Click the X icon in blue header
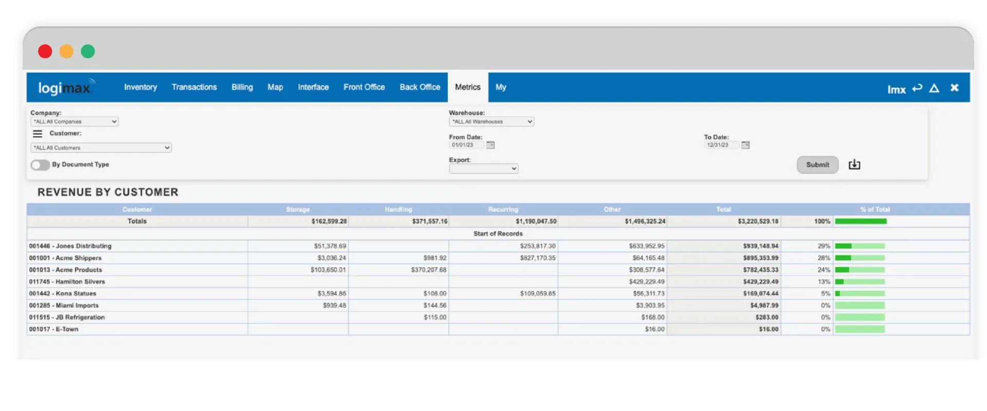 coord(955,88)
